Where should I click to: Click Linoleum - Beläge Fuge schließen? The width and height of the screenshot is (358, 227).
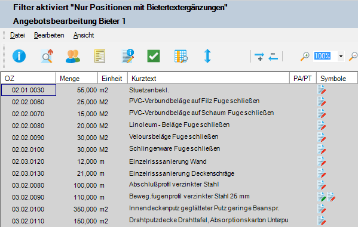pyautogui.click(x=179, y=125)
